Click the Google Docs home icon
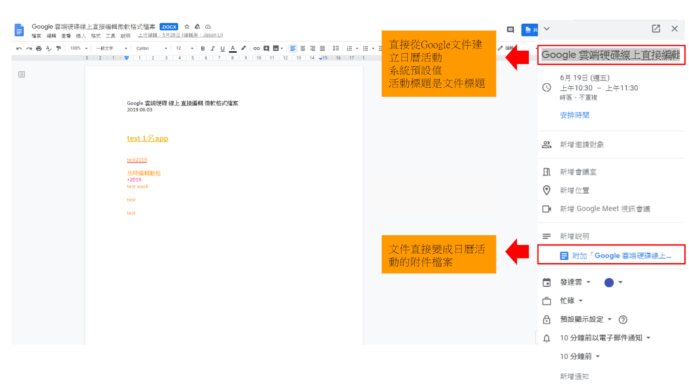Image resolution: width=689 pixels, height=387 pixels. point(19,30)
